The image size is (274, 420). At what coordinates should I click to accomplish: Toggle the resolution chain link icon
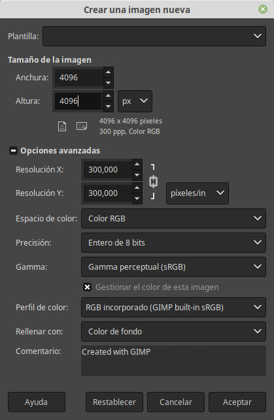click(153, 182)
